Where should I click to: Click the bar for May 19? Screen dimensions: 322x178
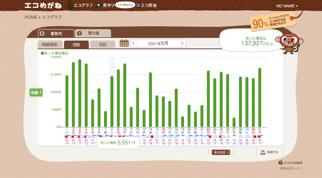183,122
